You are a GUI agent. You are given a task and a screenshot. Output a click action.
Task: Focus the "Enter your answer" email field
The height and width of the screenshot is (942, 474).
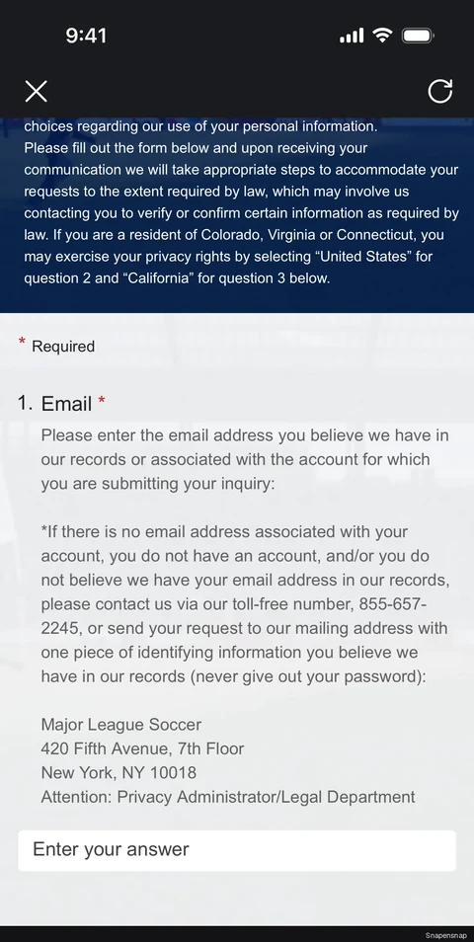[237, 850]
